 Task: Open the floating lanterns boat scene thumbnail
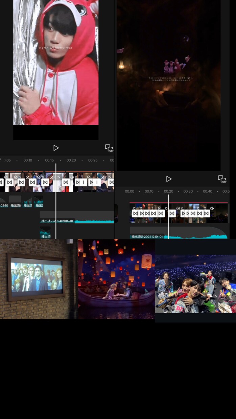click(116, 279)
